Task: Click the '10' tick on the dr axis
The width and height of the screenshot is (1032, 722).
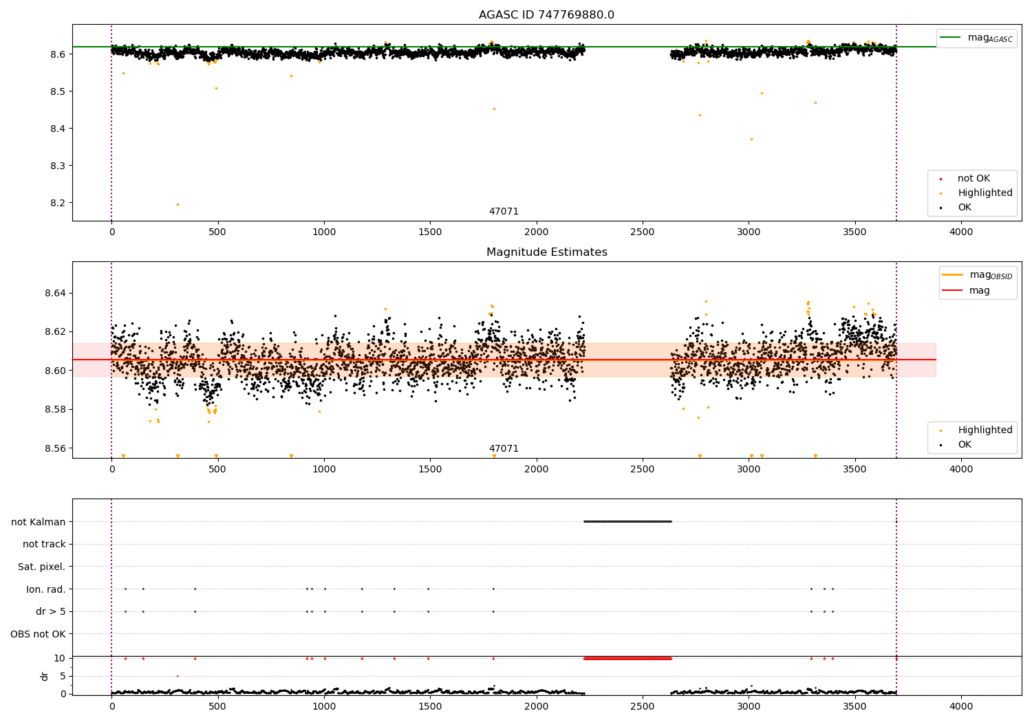Action: pyautogui.click(x=60, y=659)
